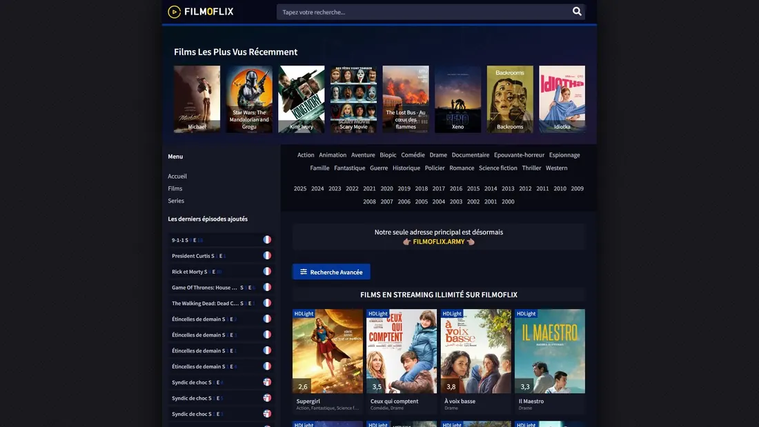Filter films by year 2000
The height and width of the screenshot is (427, 759).
point(508,202)
